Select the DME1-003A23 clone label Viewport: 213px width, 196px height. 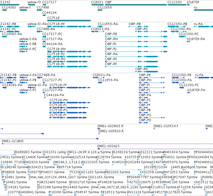108,146
